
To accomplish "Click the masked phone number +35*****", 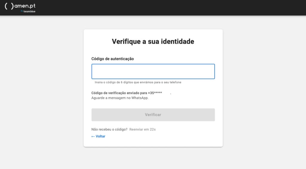I will [155, 93].
